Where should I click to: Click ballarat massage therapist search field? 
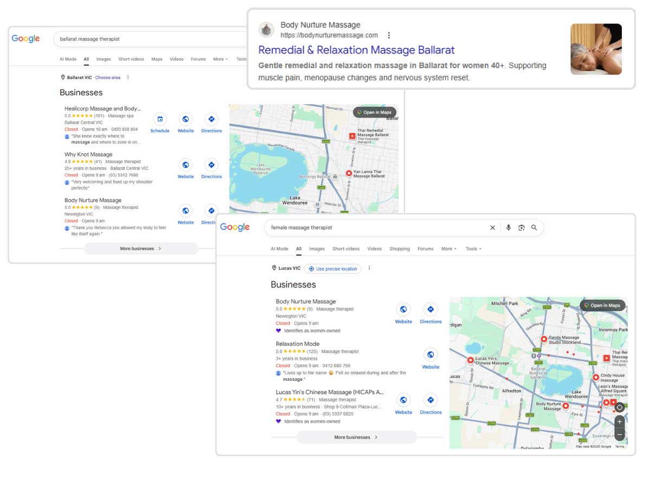(152, 39)
